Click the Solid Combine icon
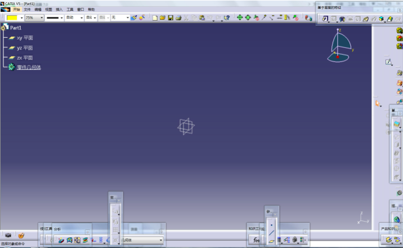The width and height of the screenshot is (403, 248). (382, 19)
